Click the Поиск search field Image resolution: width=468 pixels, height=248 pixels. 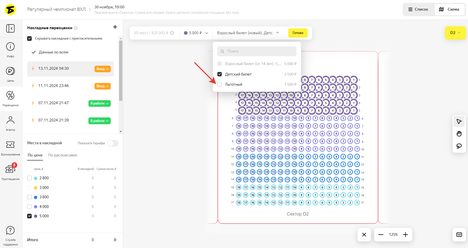257,51
